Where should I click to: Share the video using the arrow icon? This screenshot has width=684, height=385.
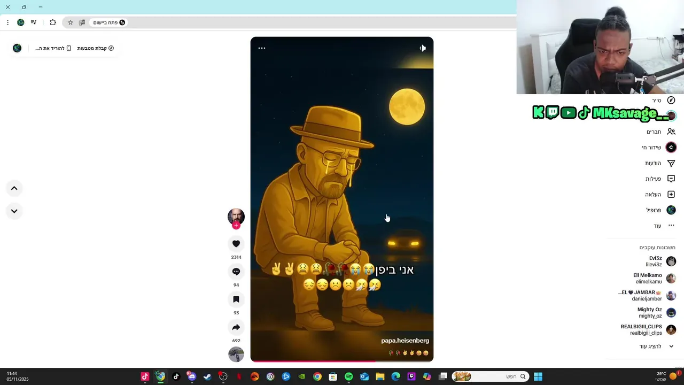[236, 327]
